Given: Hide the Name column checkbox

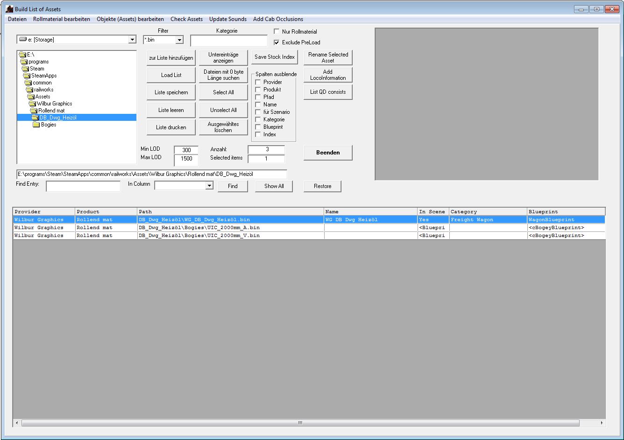Looking at the screenshot, I should coord(258,105).
